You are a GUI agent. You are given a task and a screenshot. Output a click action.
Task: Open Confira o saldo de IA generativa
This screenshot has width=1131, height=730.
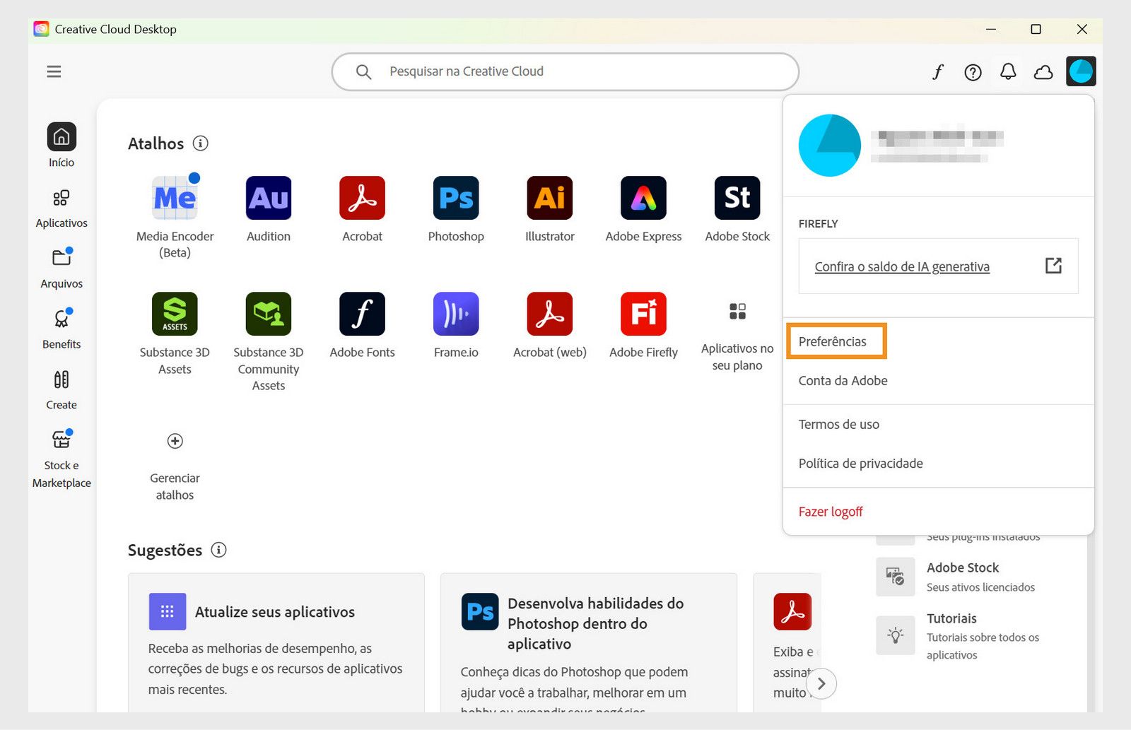click(902, 266)
